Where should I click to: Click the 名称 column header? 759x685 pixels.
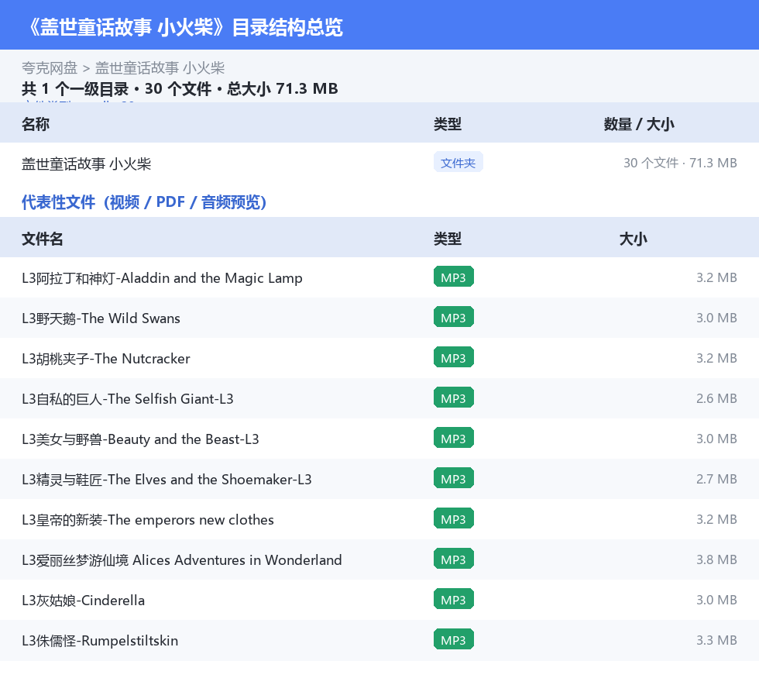(36, 124)
